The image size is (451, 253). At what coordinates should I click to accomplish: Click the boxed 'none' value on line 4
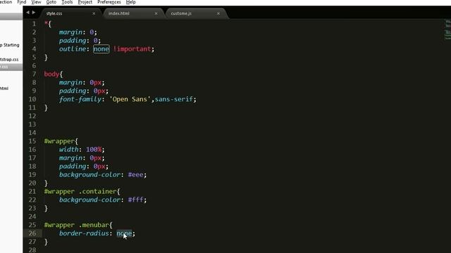[x=101, y=49]
